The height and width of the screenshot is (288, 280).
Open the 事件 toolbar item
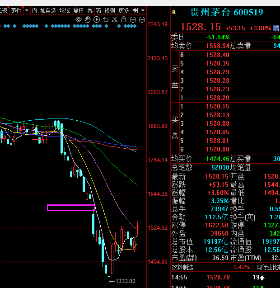click(17, 10)
